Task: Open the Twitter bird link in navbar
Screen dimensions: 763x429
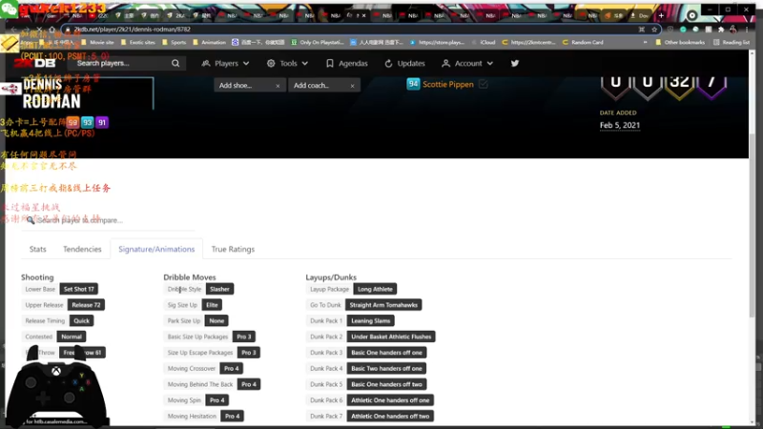Action: (x=515, y=63)
